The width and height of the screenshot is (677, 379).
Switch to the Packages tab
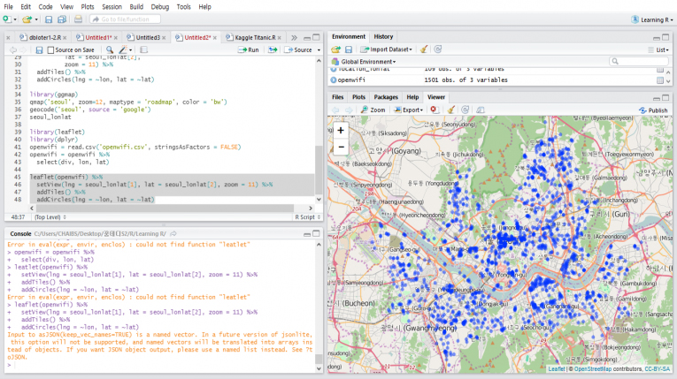tap(385, 97)
